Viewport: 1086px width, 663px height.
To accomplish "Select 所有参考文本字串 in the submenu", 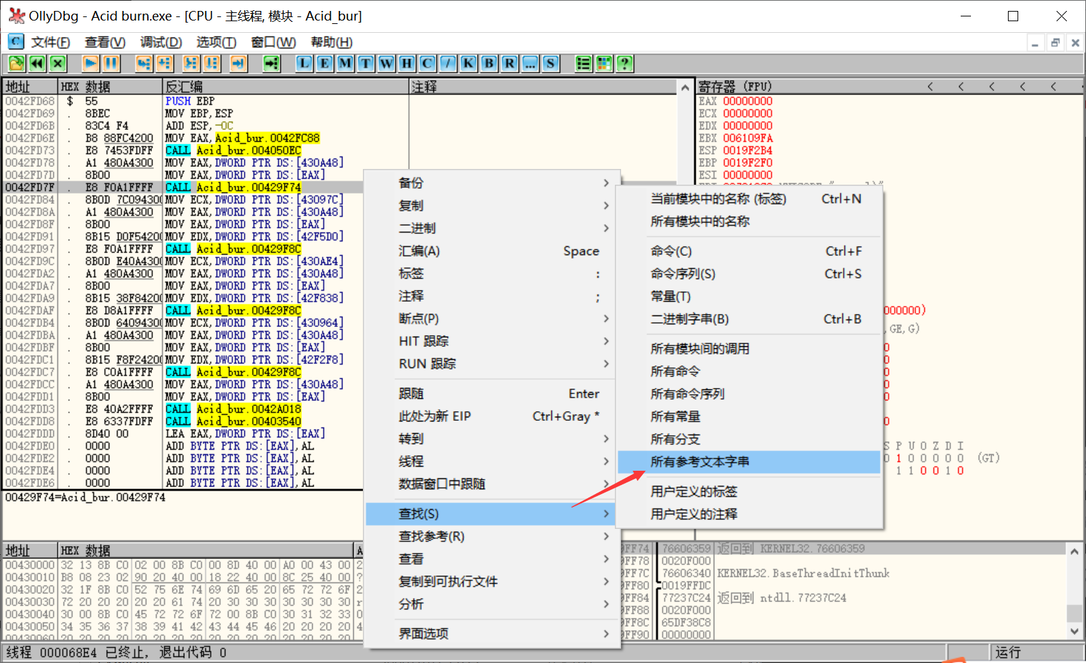I will coord(748,462).
